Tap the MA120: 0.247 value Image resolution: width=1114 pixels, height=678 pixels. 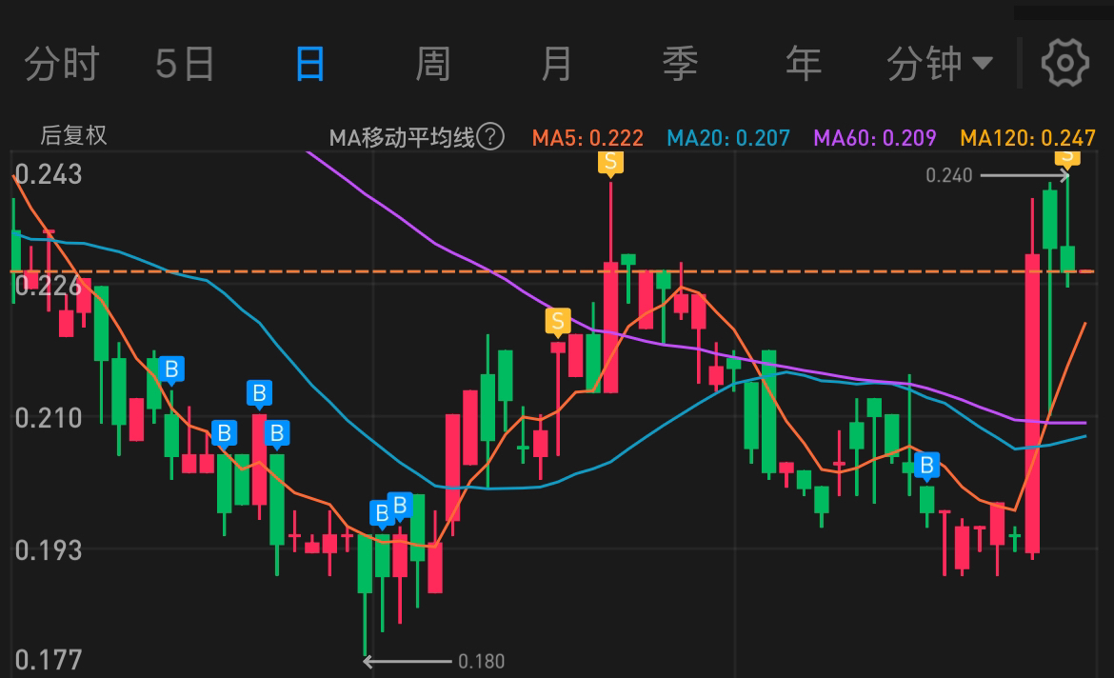1027,137
